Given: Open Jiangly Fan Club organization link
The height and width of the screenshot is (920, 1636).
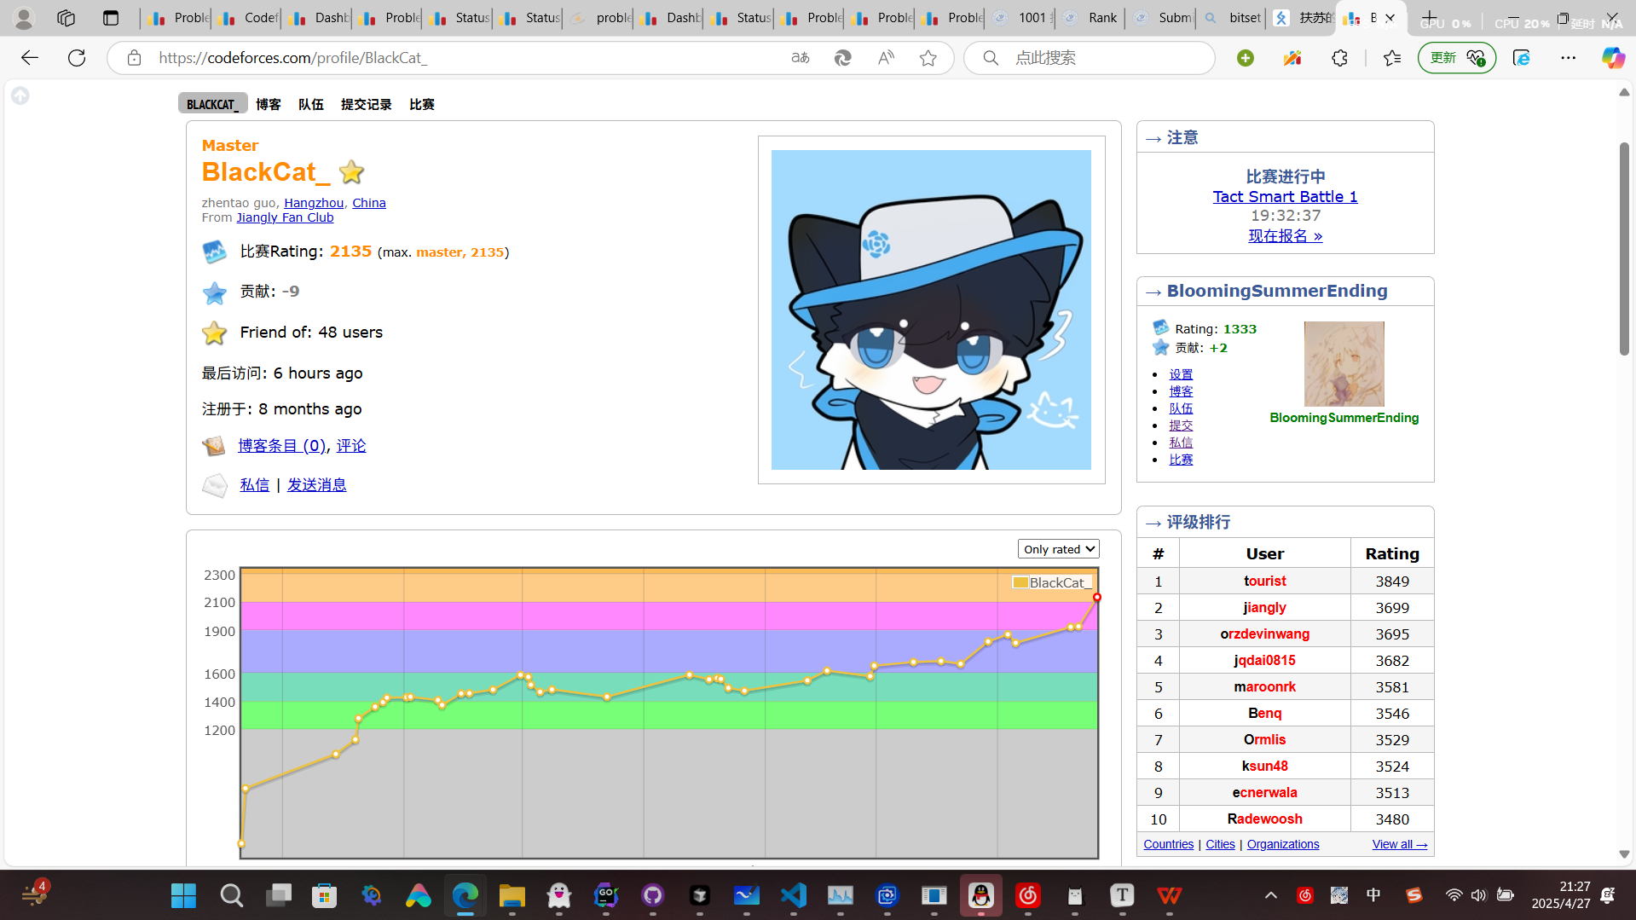Looking at the screenshot, I should pos(285,217).
